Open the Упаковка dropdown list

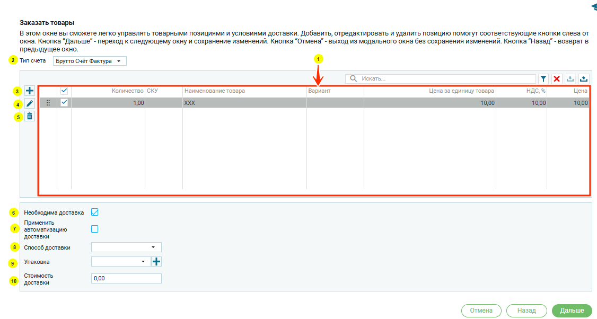click(121, 261)
